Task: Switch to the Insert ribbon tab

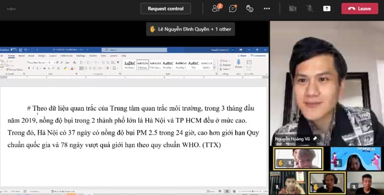Action: coord(21,56)
